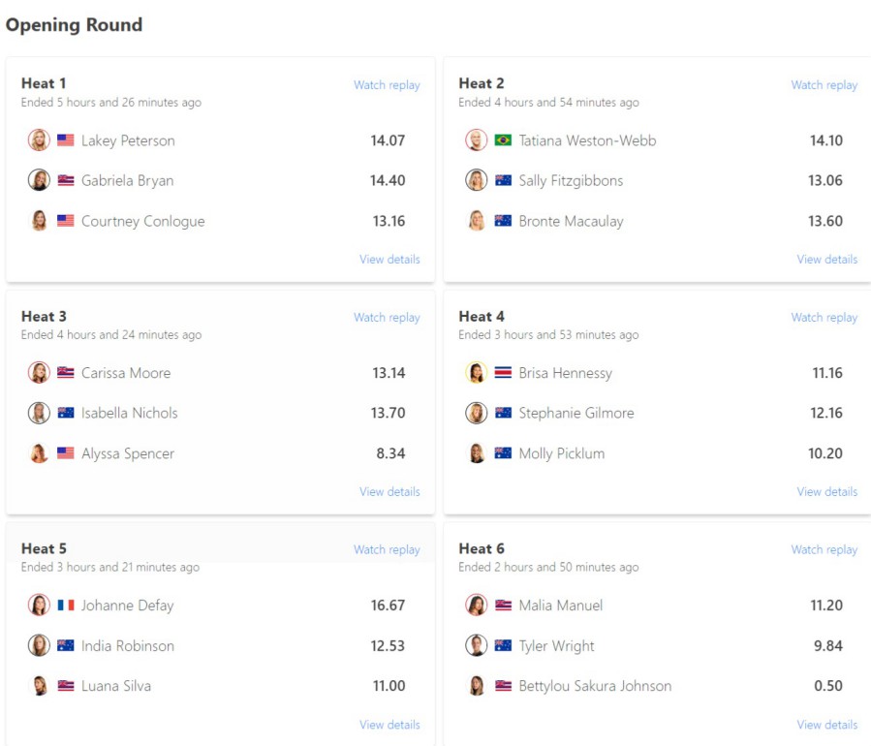
Task: Watch replay of Heat 1
Action: tap(387, 85)
